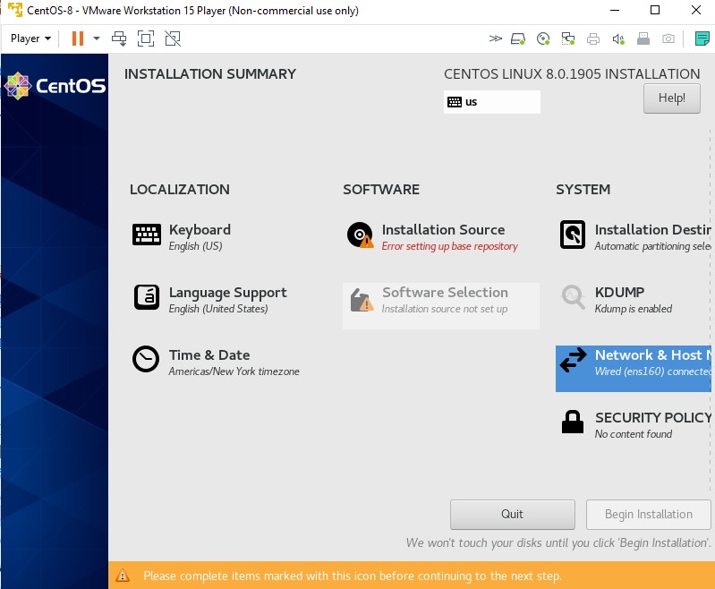Minimize the VMware Player window
The image size is (715, 589).
click(x=615, y=10)
